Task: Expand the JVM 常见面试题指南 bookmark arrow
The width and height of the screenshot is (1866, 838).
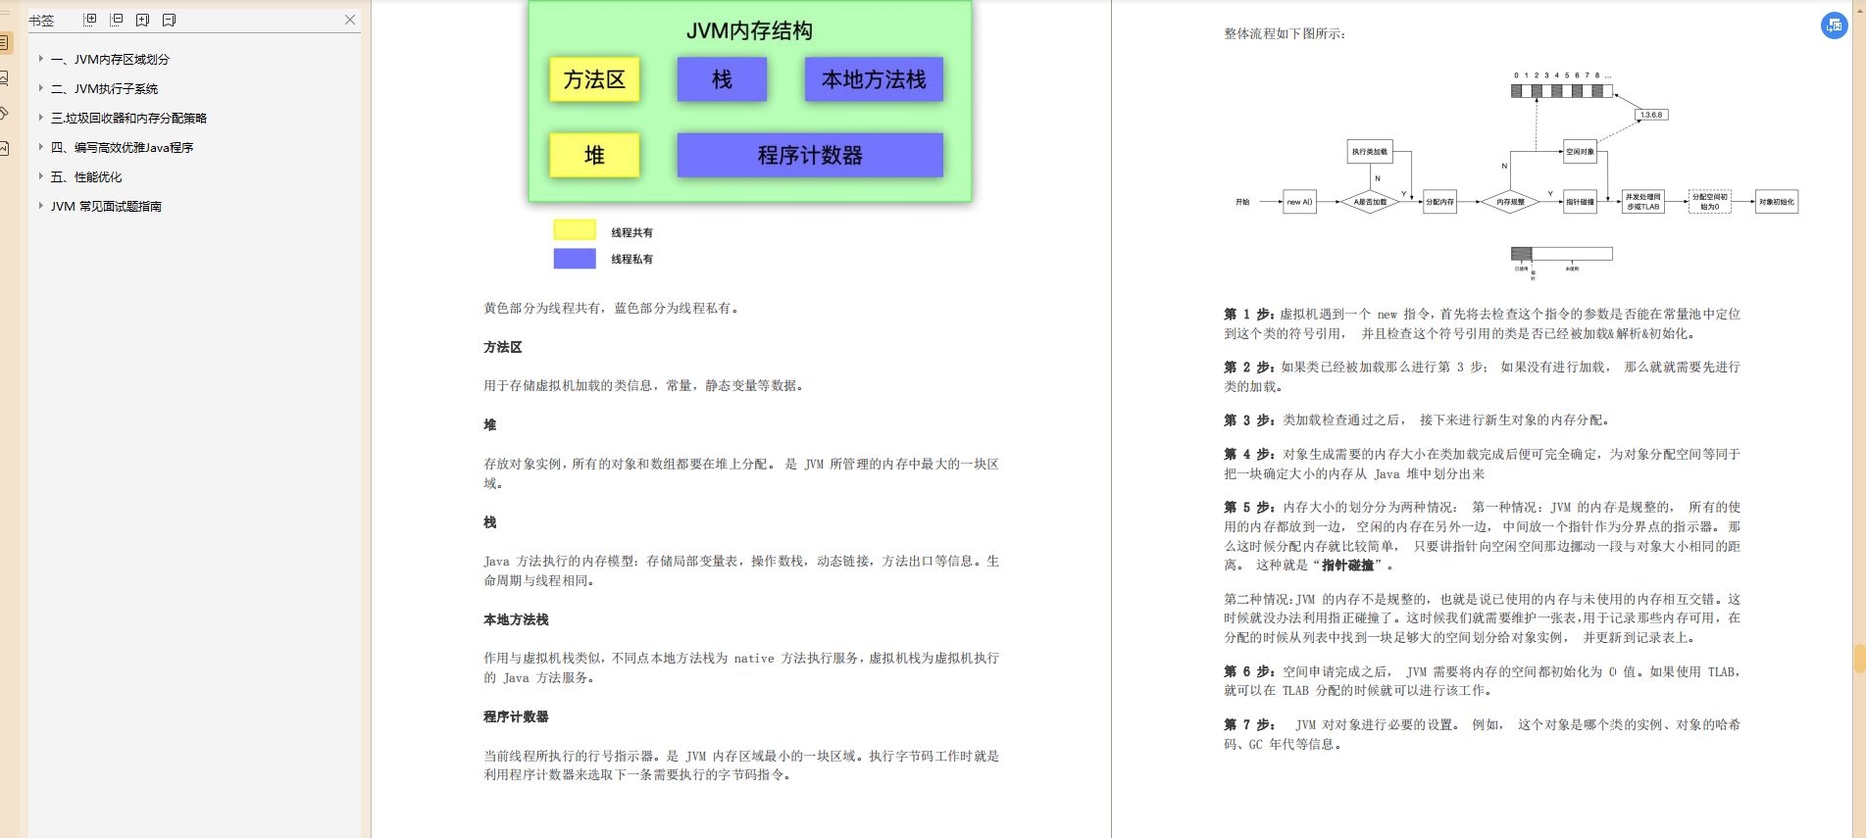Action: [x=40, y=206]
